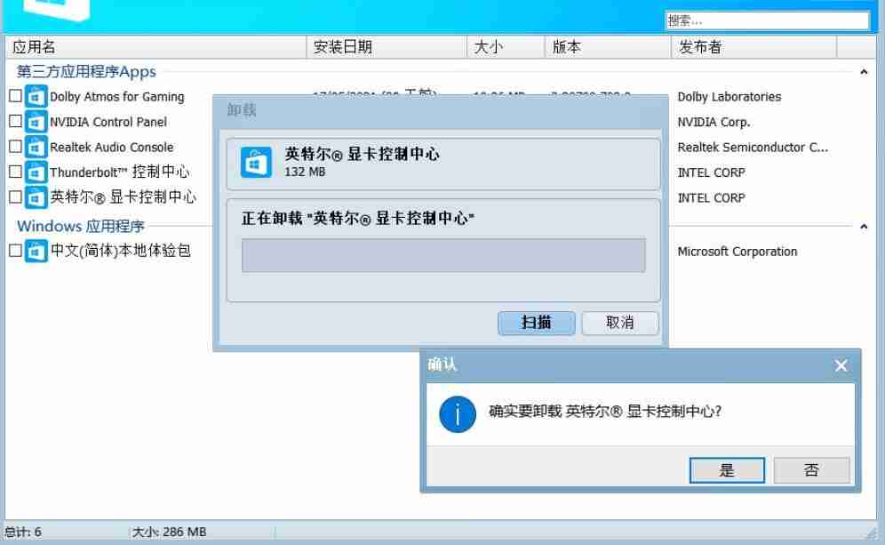Viewport: 885px width, 545px height.
Task: Select the Dolby Atmos for Gaming row name
Action: click(116, 97)
